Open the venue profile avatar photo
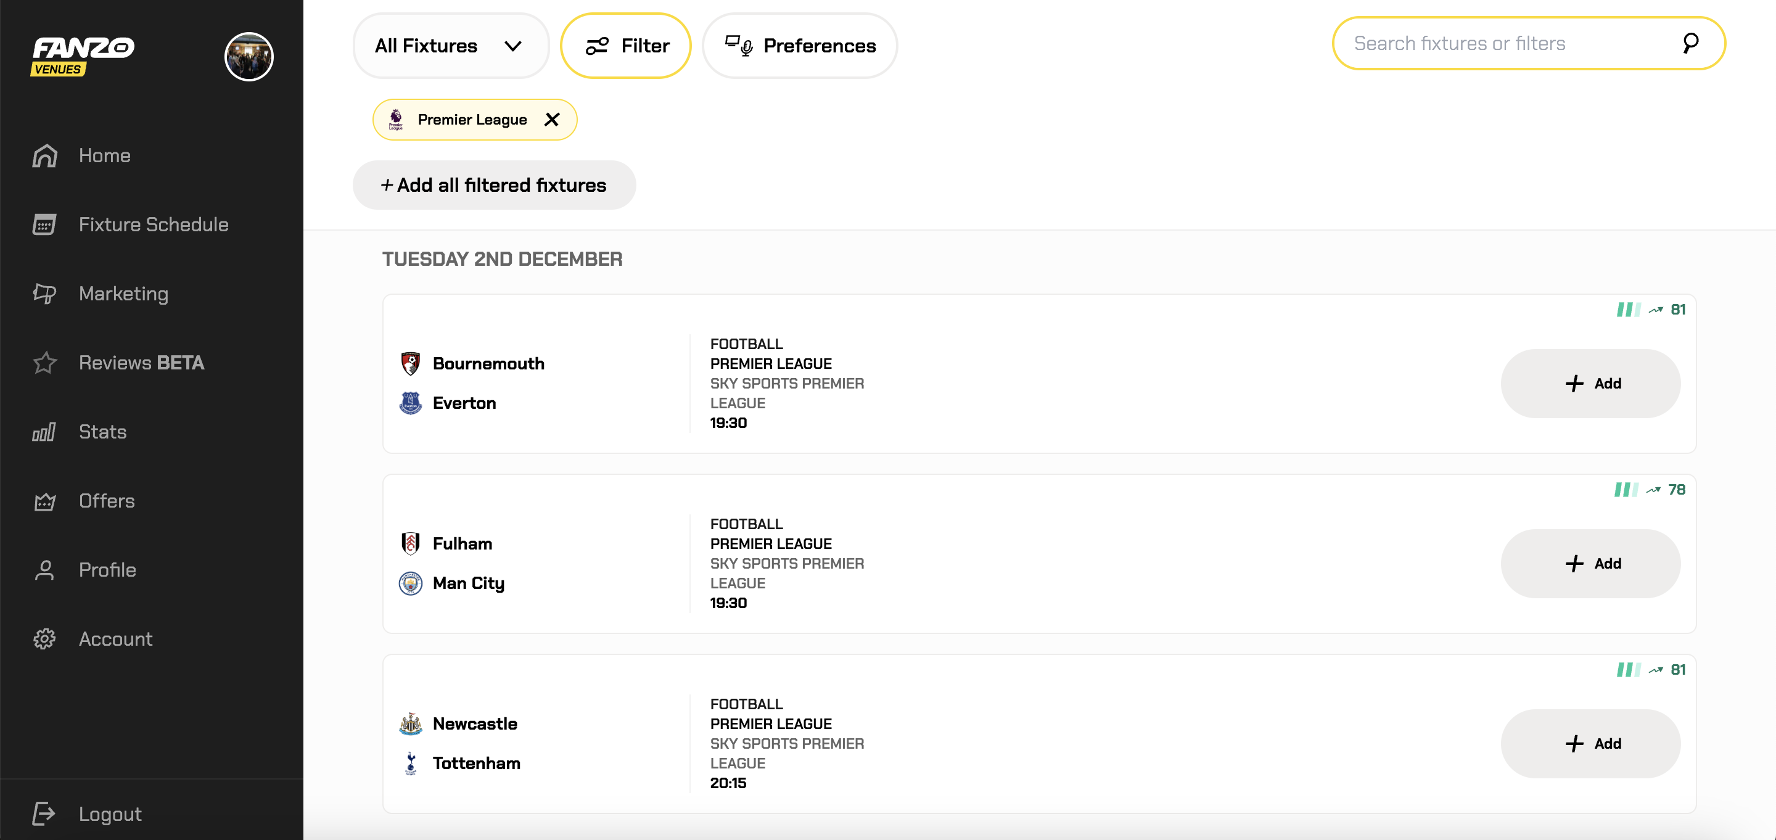Viewport: 1776px width, 840px height. 249,57
